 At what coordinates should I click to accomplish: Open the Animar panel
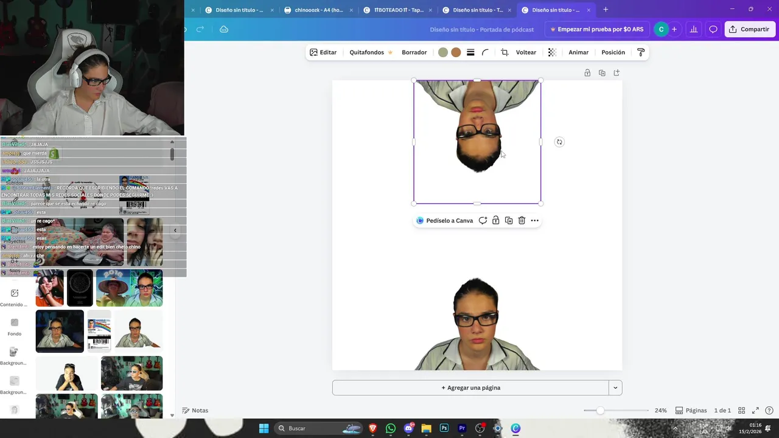coord(578,52)
